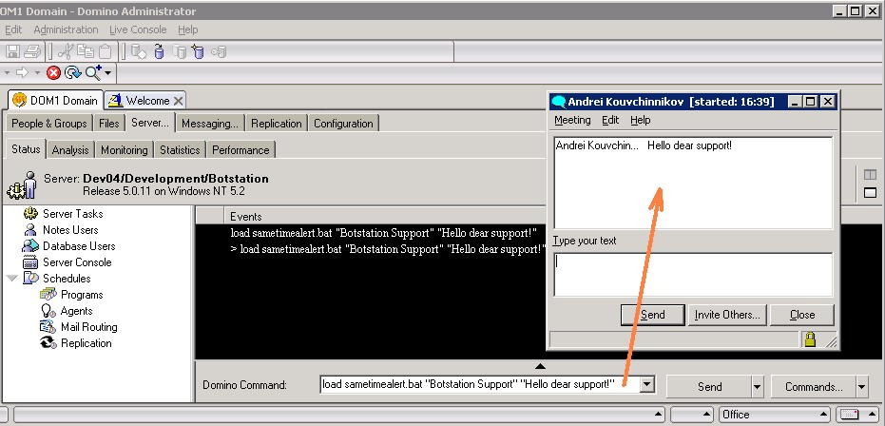Click the yellow padlock encryption icon in chat
The image size is (885, 426).
click(810, 339)
